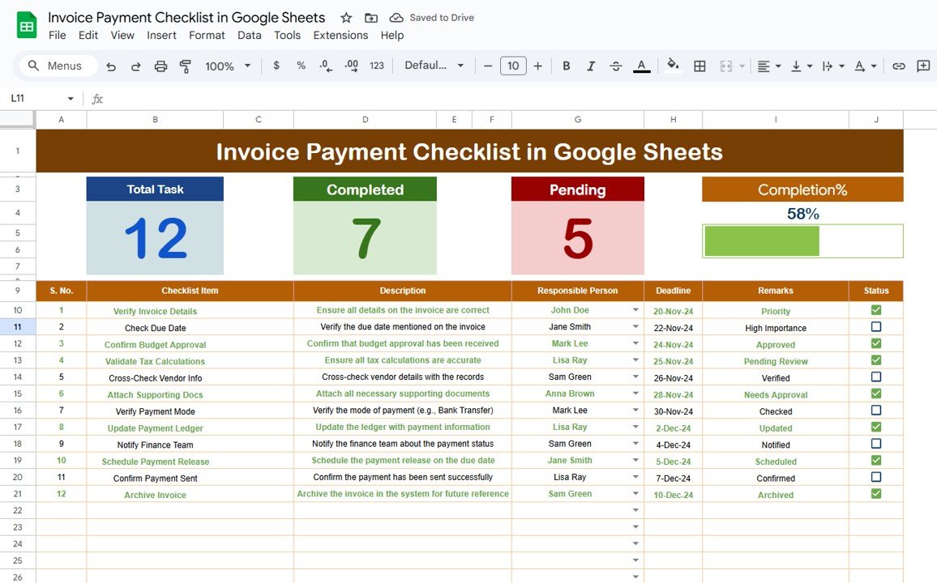Decrease decimal places
Image resolution: width=937 pixels, height=583 pixels.
[326, 66]
